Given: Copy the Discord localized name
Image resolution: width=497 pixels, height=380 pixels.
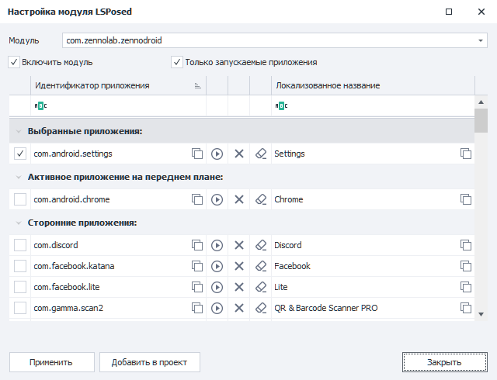Looking at the screenshot, I should click(466, 245).
